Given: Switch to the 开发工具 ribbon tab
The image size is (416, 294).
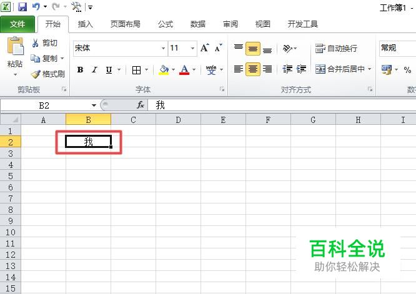Looking at the screenshot, I should pyautogui.click(x=303, y=24).
